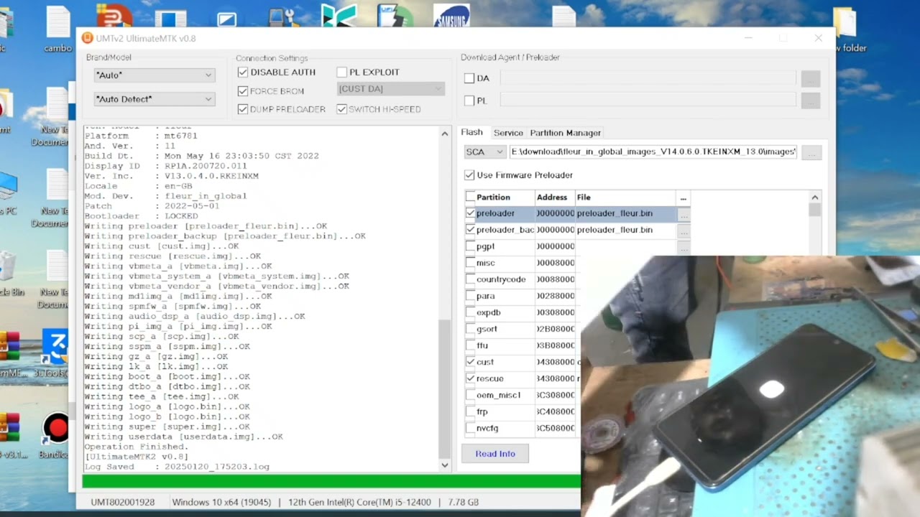Open the New Text Document below 'cambo'
920x517 pixels.
[x=56, y=115]
